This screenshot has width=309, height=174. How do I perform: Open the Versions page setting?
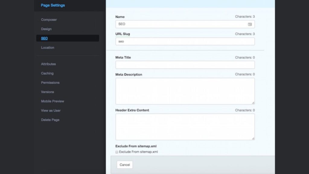coord(47,92)
